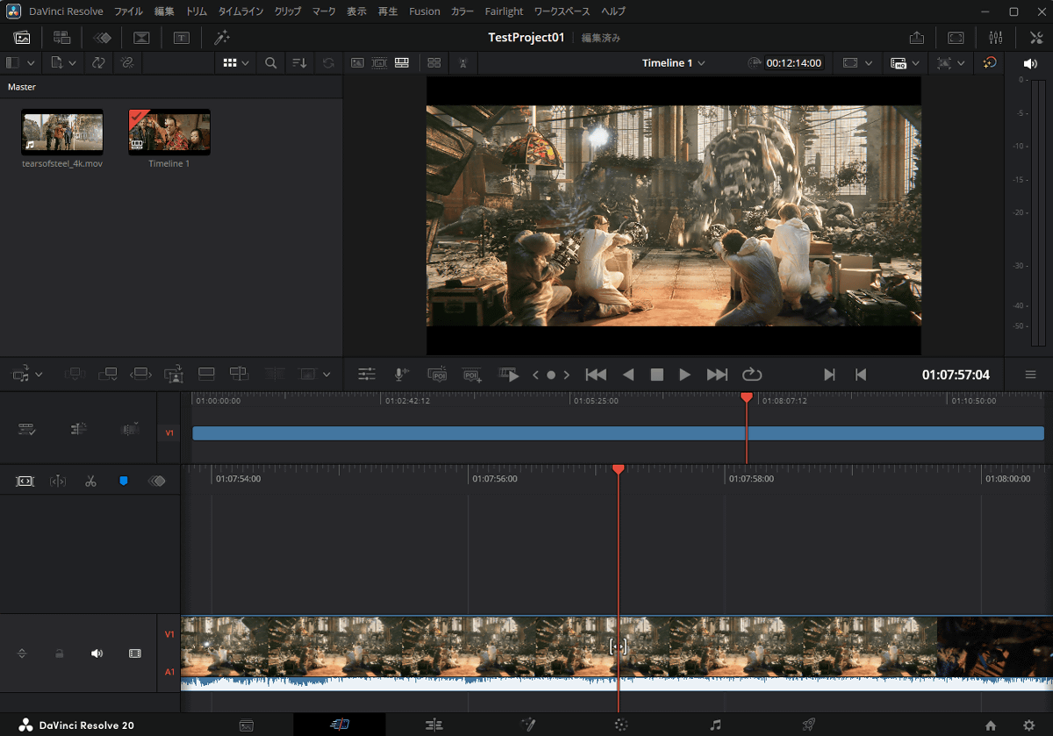Toggle the bypass color and Fusion icon

pyautogui.click(x=990, y=63)
